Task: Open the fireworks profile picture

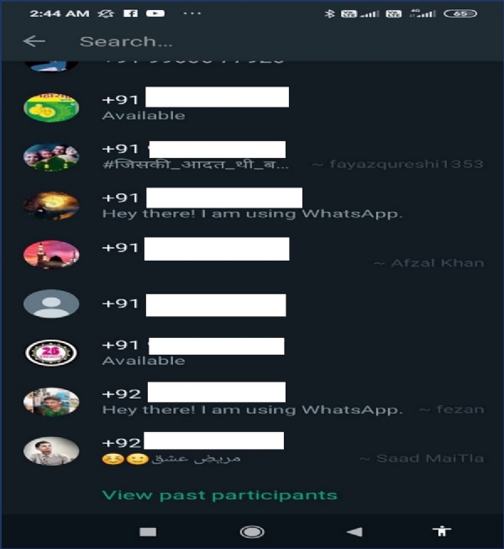Action: (x=51, y=205)
